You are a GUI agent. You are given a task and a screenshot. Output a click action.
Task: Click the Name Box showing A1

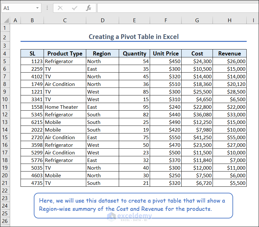pyautogui.click(x=17, y=8)
